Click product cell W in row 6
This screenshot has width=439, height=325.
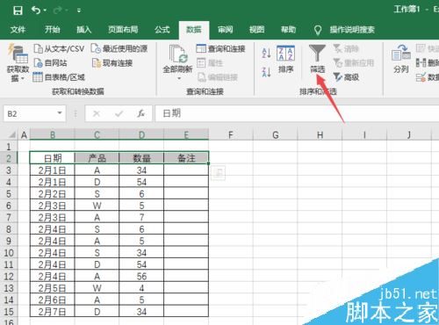pyautogui.click(x=97, y=206)
